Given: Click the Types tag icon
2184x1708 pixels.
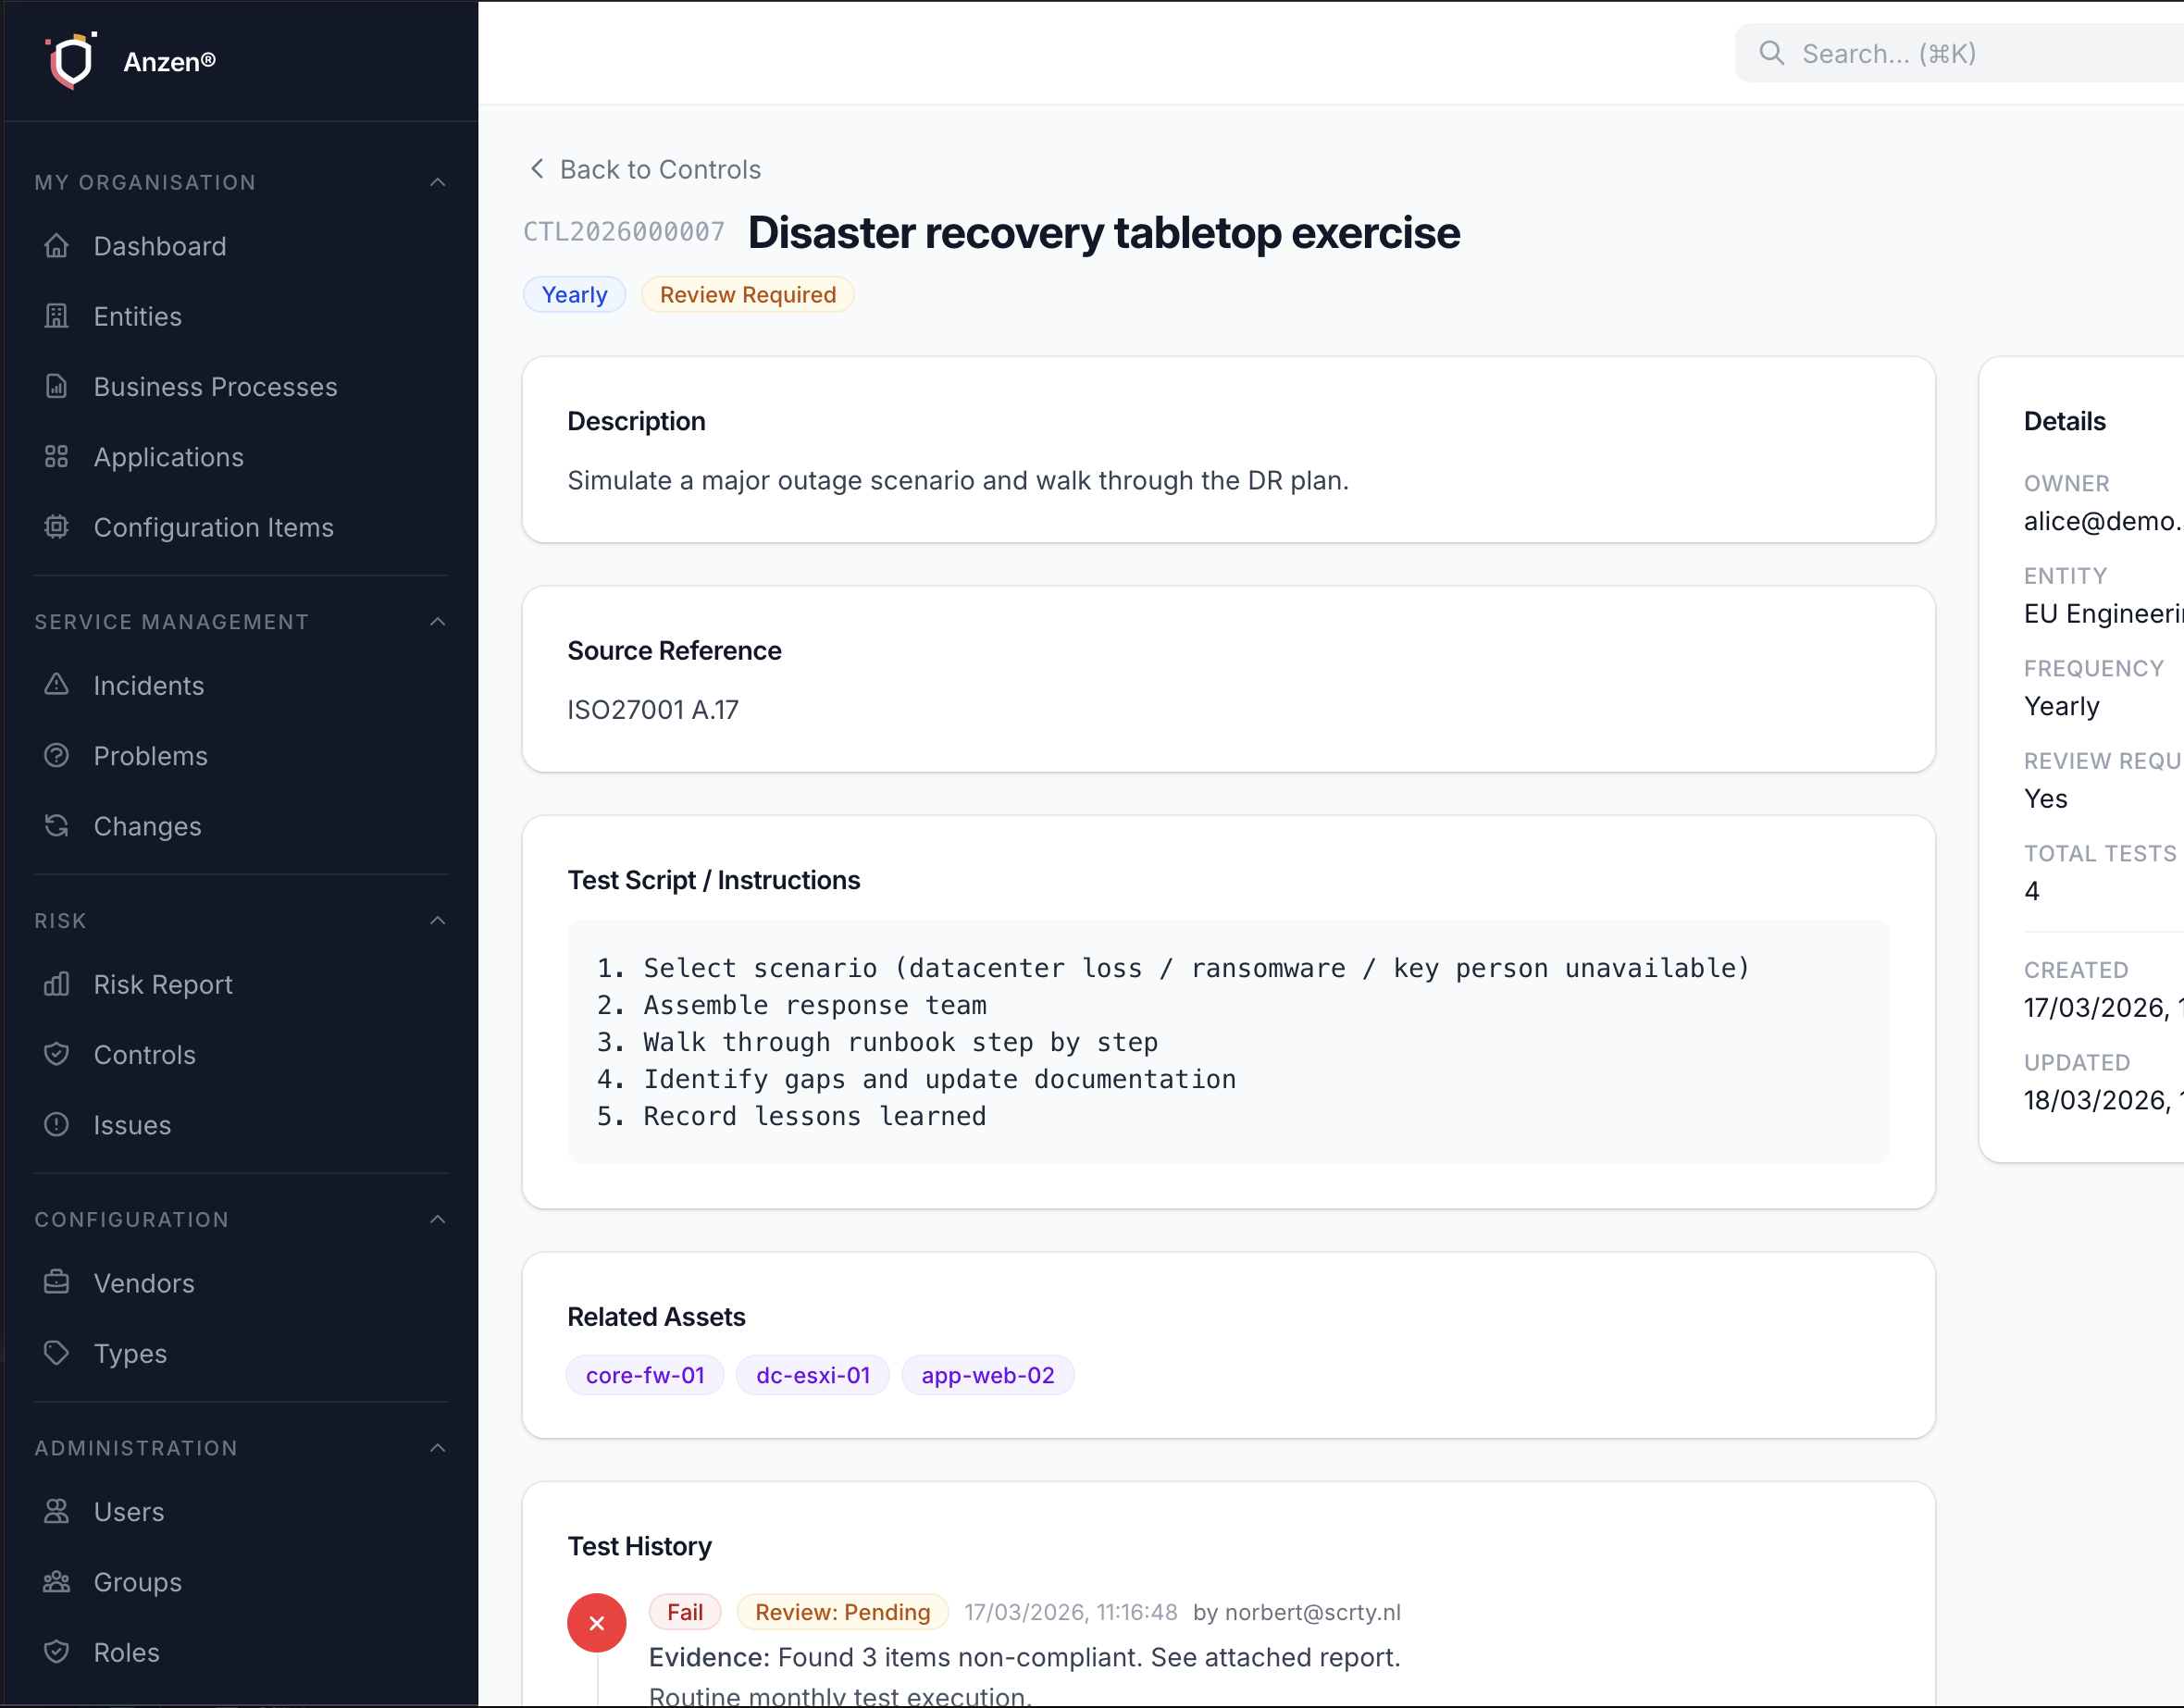Looking at the screenshot, I should [x=57, y=1353].
